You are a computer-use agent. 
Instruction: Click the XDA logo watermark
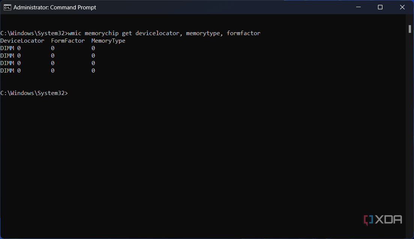[383, 220]
